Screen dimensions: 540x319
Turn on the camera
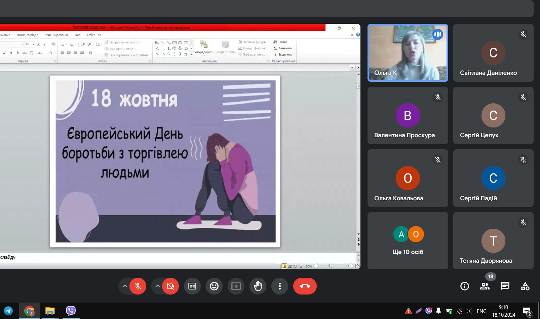[x=170, y=286]
